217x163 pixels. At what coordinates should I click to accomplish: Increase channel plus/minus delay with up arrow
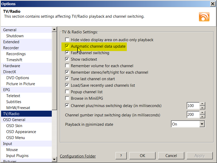tap(202, 104)
